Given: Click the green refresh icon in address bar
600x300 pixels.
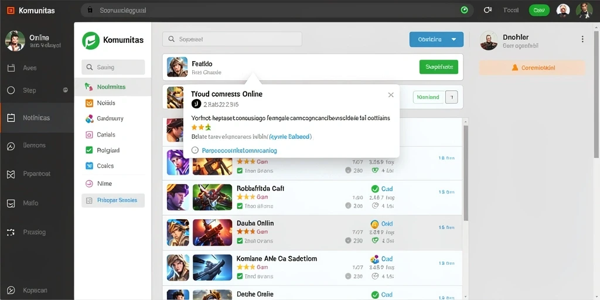Looking at the screenshot, I should [465, 11].
